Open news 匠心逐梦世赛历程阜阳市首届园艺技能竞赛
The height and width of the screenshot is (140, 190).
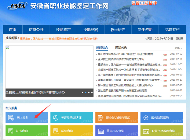[x=122, y=90]
